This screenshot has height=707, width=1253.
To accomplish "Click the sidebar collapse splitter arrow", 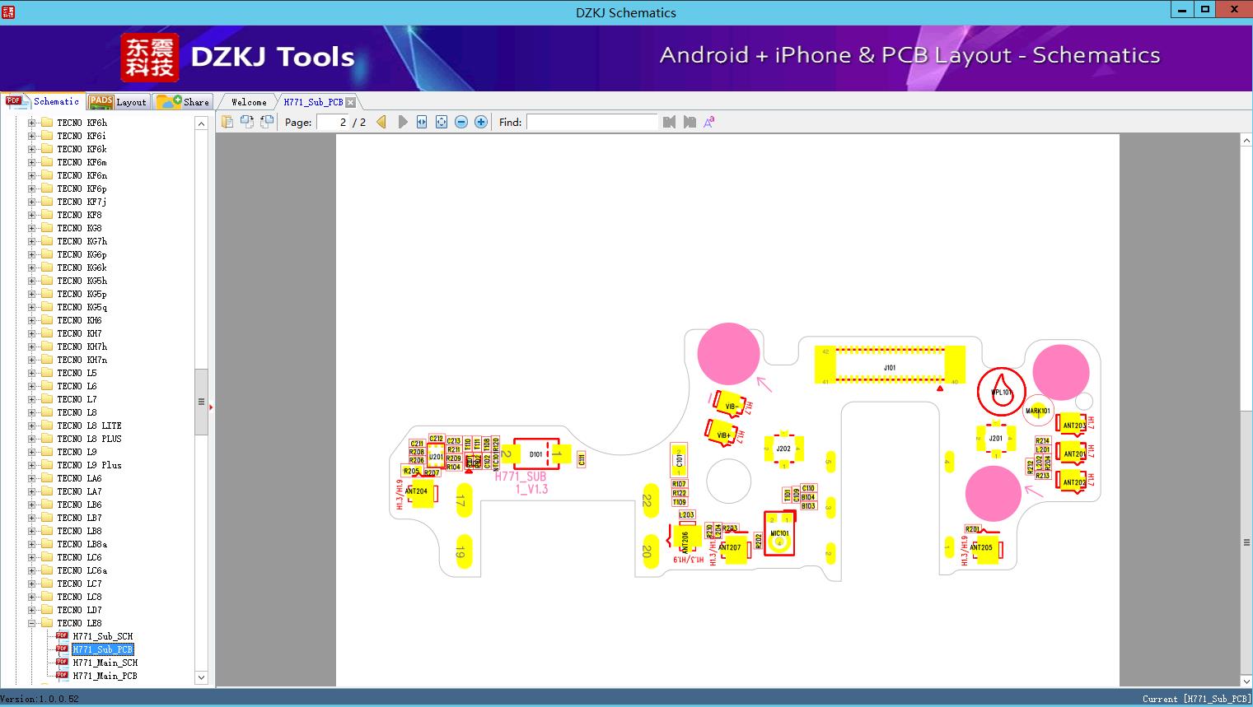I will 212,407.
